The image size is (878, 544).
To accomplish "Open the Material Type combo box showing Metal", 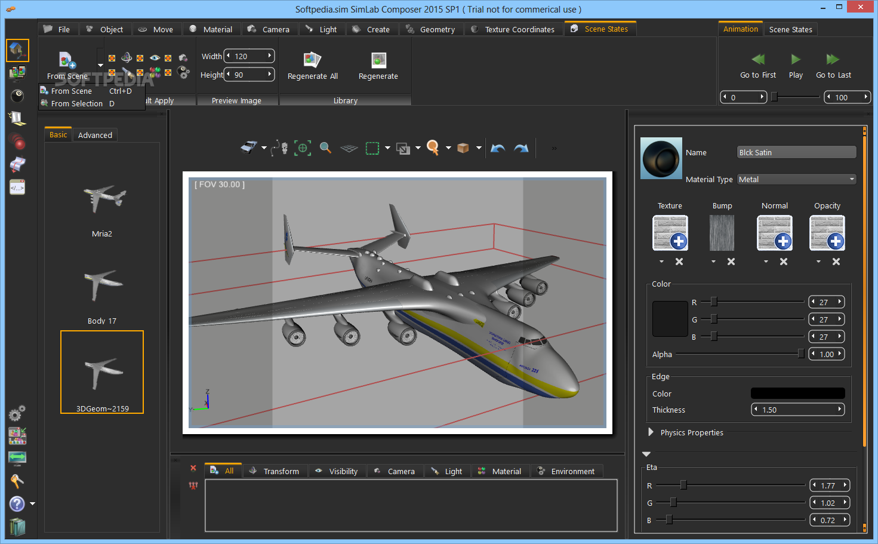I will click(x=797, y=179).
